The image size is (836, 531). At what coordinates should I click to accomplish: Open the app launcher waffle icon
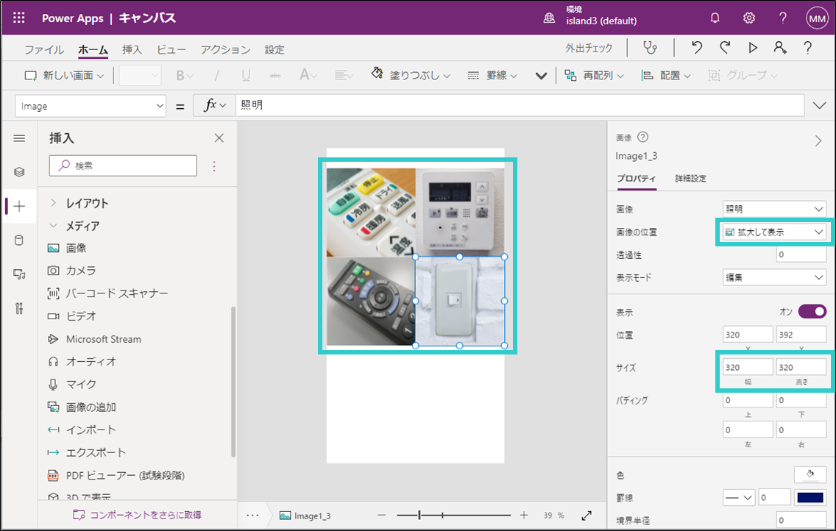coord(18,18)
